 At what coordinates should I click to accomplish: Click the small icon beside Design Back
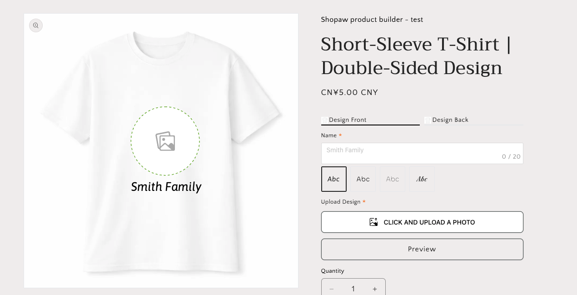[x=428, y=120]
